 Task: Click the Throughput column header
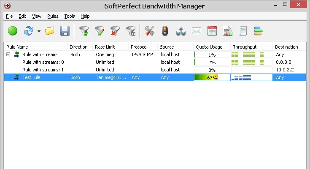[x=251, y=47]
